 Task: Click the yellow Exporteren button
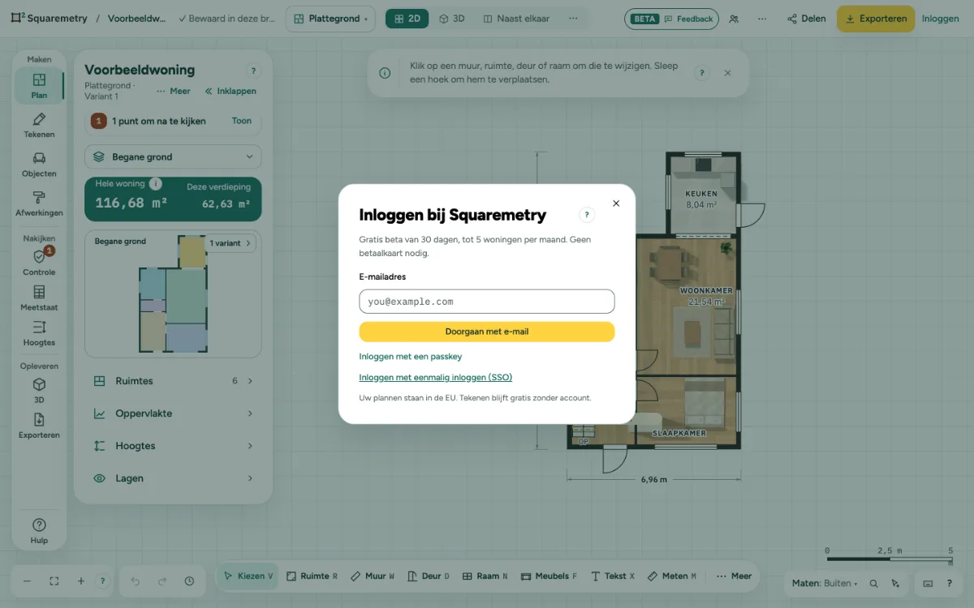876,19
